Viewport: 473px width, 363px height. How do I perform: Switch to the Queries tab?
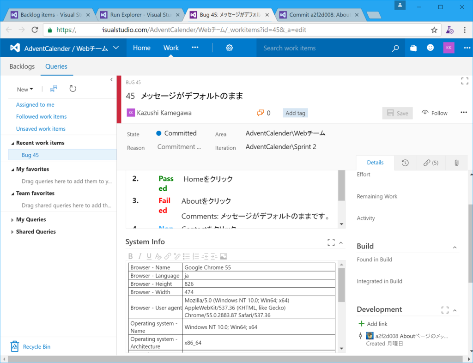tap(56, 67)
